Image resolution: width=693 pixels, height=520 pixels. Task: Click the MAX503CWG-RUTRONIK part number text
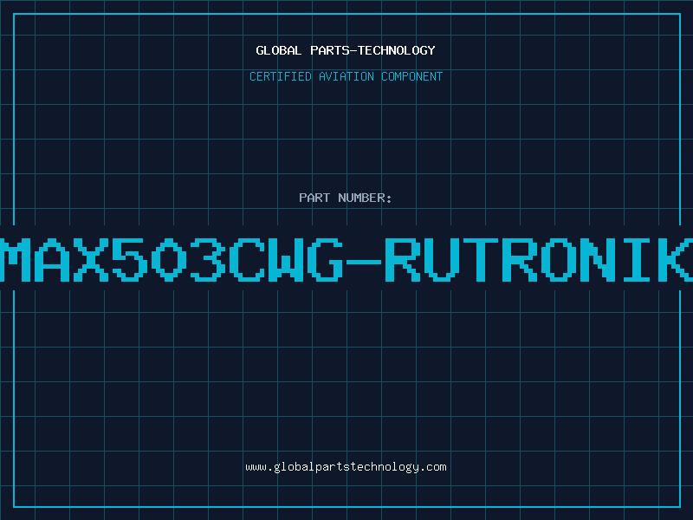tap(346, 259)
